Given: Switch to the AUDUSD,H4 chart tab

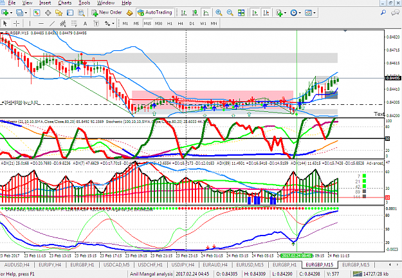Looking at the screenshot, I should (x=17, y=264).
